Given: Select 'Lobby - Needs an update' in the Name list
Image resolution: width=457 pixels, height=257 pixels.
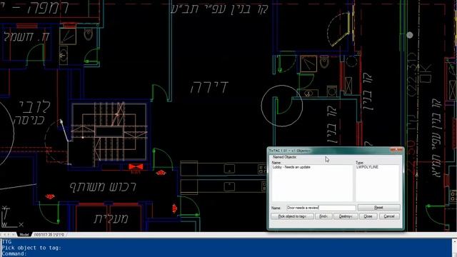Looking at the screenshot, I should [x=291, y=167].
